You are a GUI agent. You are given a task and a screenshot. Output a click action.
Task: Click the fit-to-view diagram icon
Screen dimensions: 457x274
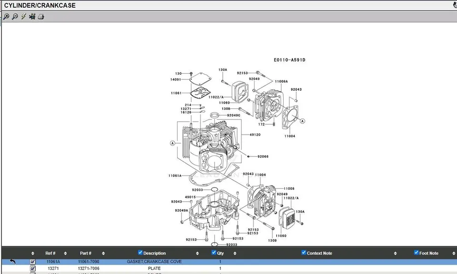click(x=32, y=17)
